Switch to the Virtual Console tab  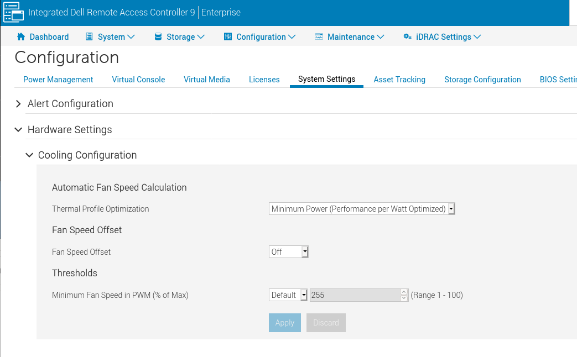(x=138, y=80)
